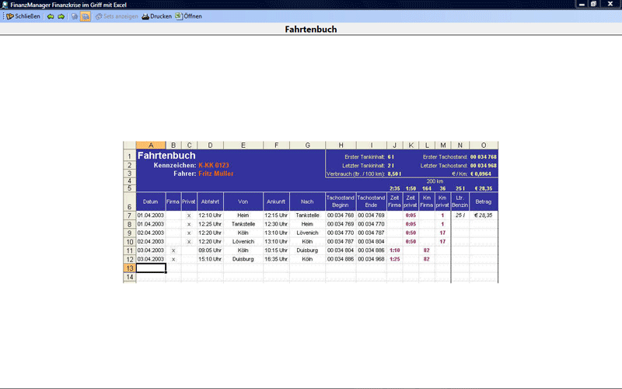This screenshot has width=622, height=389.
Task: Click the € 28,35 Betrag cell in row 7
Action: point(484,216)
